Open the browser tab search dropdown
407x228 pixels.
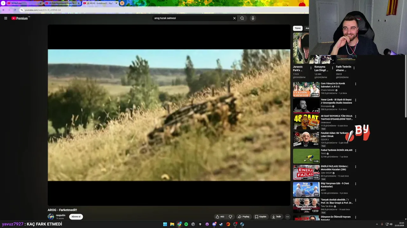(3, 3)
